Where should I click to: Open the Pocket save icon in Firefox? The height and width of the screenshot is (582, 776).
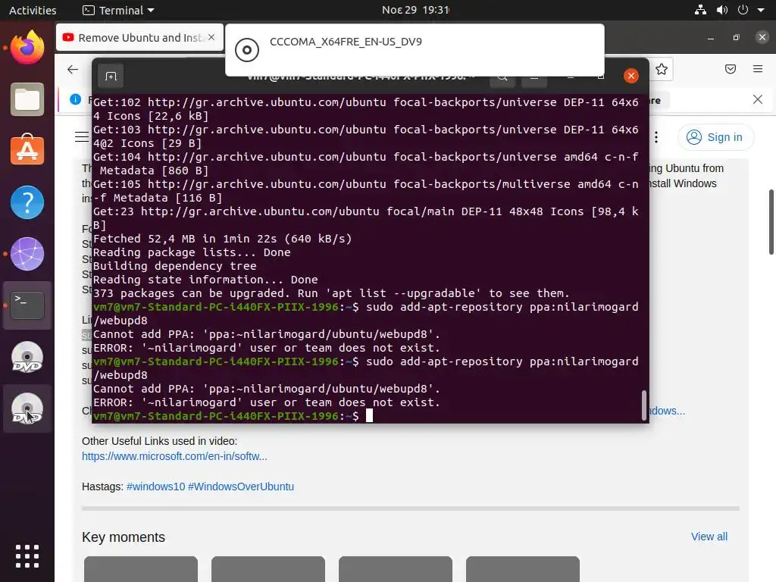tap(731, 69)
